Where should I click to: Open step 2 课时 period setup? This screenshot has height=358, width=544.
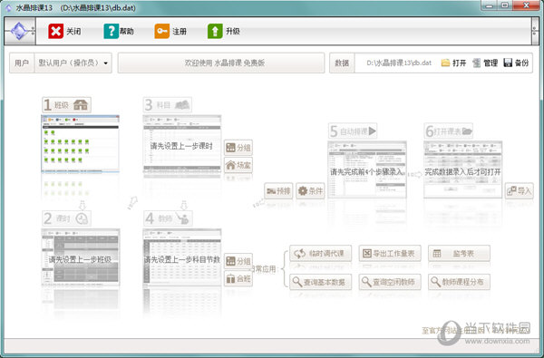66,218
